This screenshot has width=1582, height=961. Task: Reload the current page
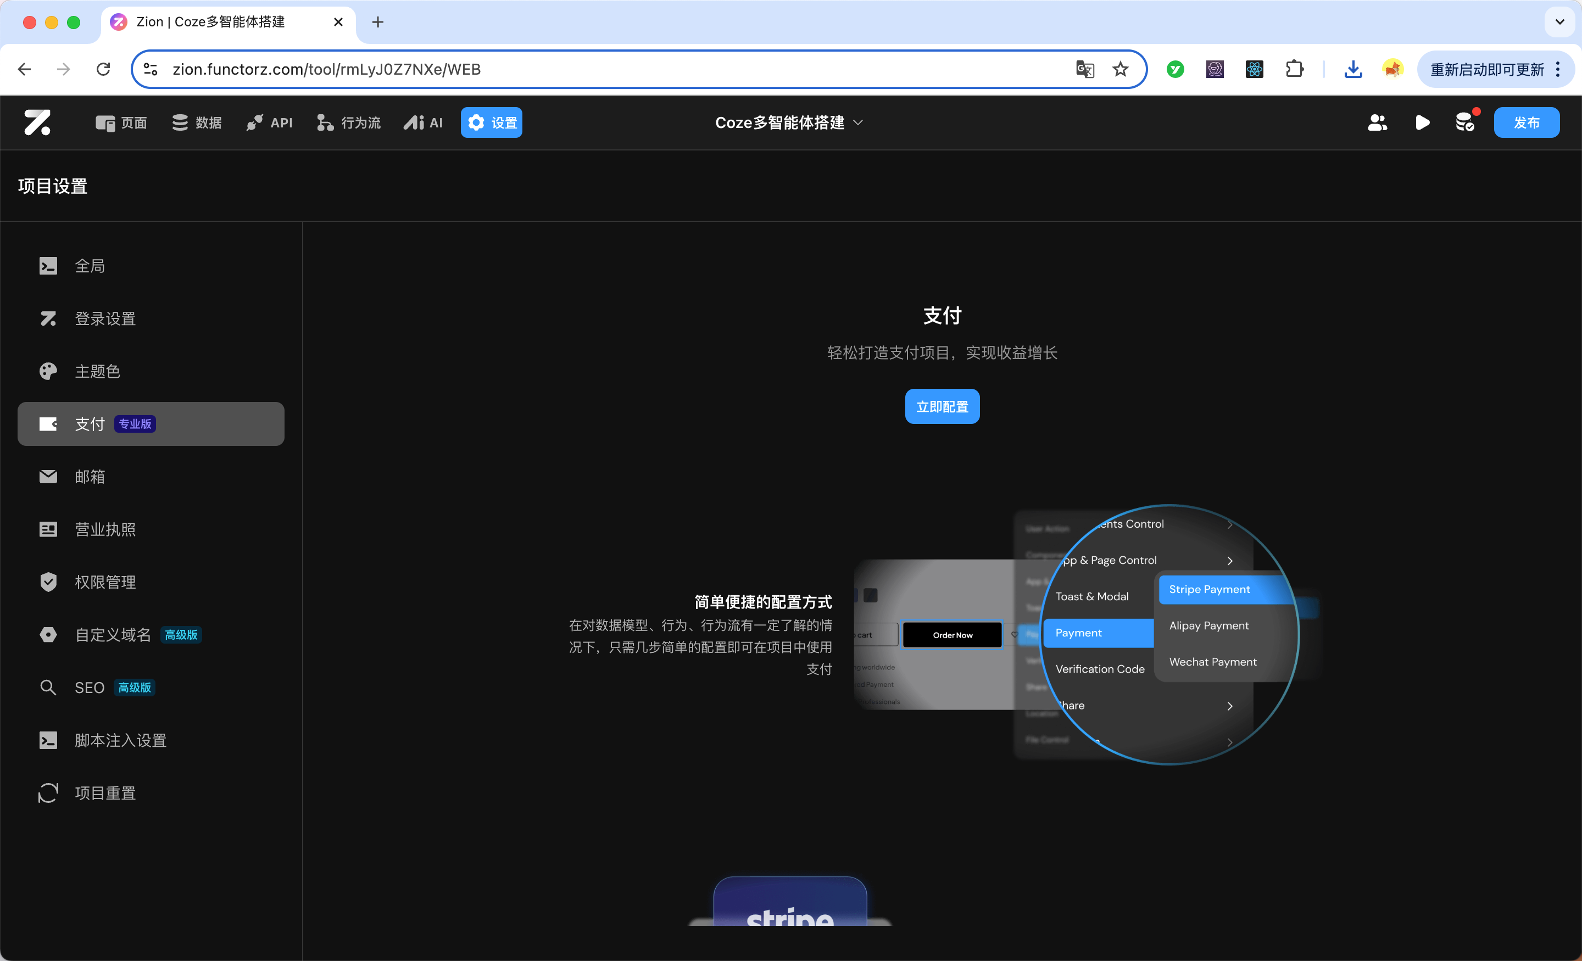point(103,69)
